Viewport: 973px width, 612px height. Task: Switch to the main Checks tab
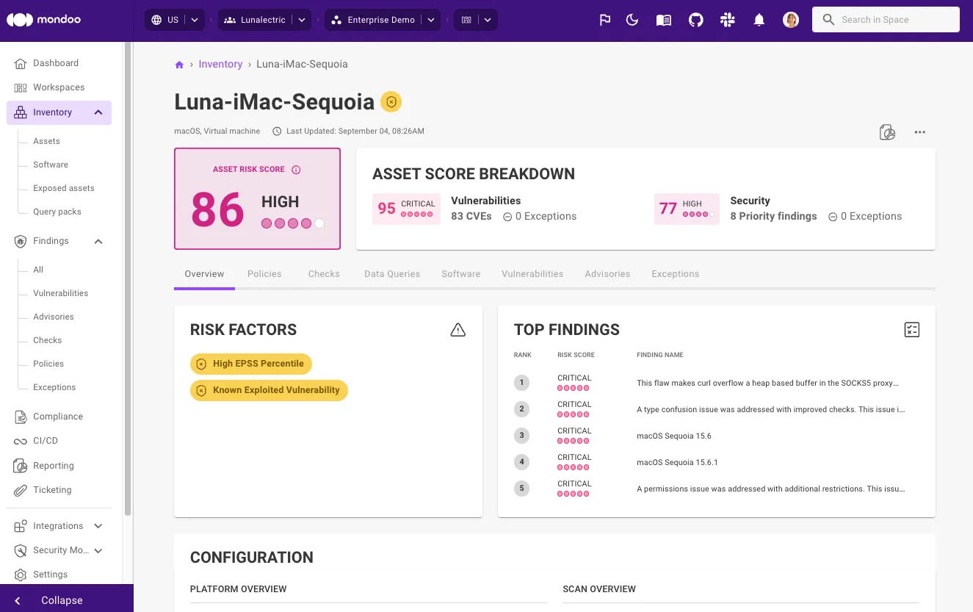click(x=324, y=274)
